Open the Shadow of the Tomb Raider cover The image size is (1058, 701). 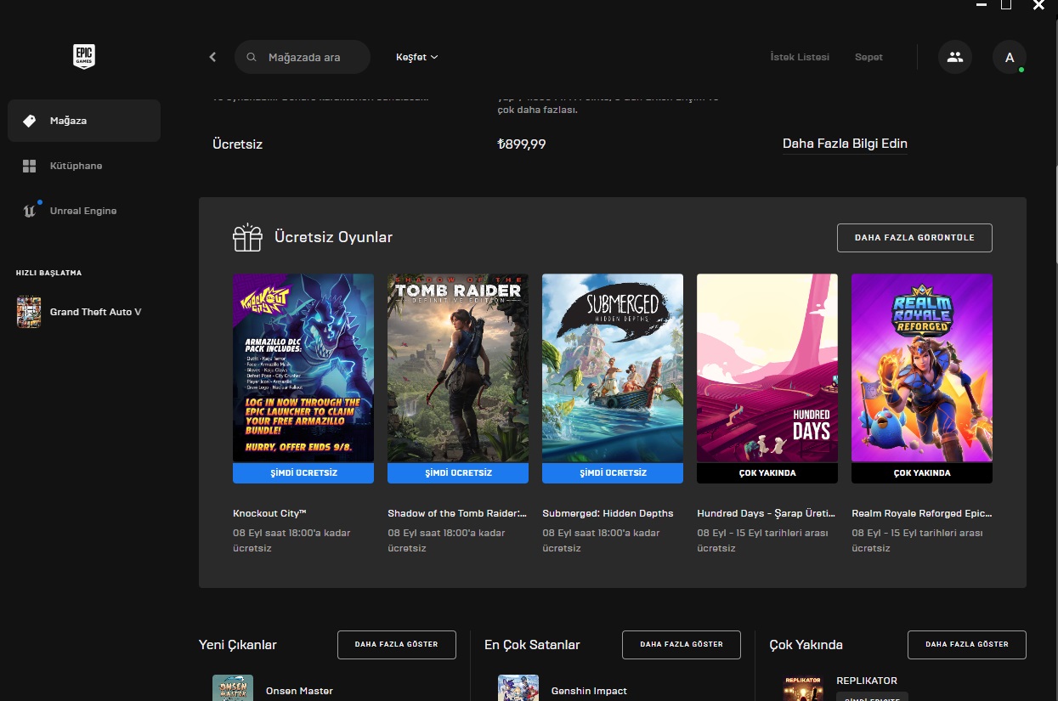458,368
